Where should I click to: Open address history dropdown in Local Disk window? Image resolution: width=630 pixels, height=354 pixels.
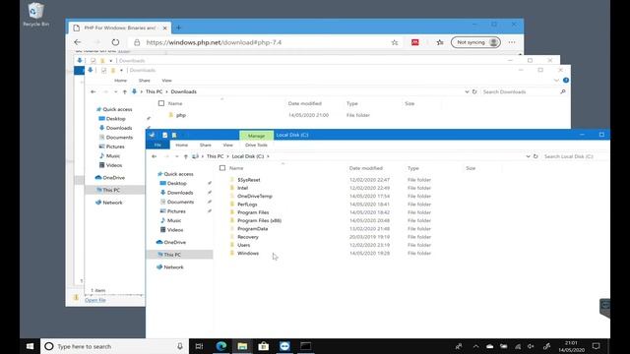(528, 156)
